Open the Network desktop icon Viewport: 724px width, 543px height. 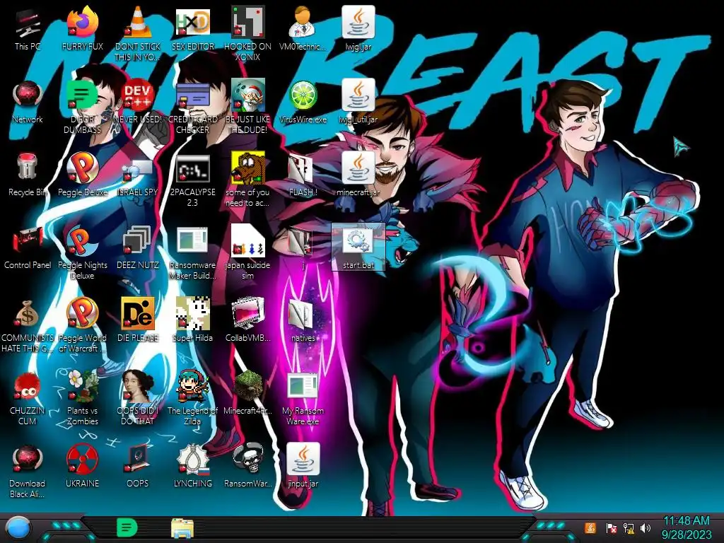click(x=28, y=102)
